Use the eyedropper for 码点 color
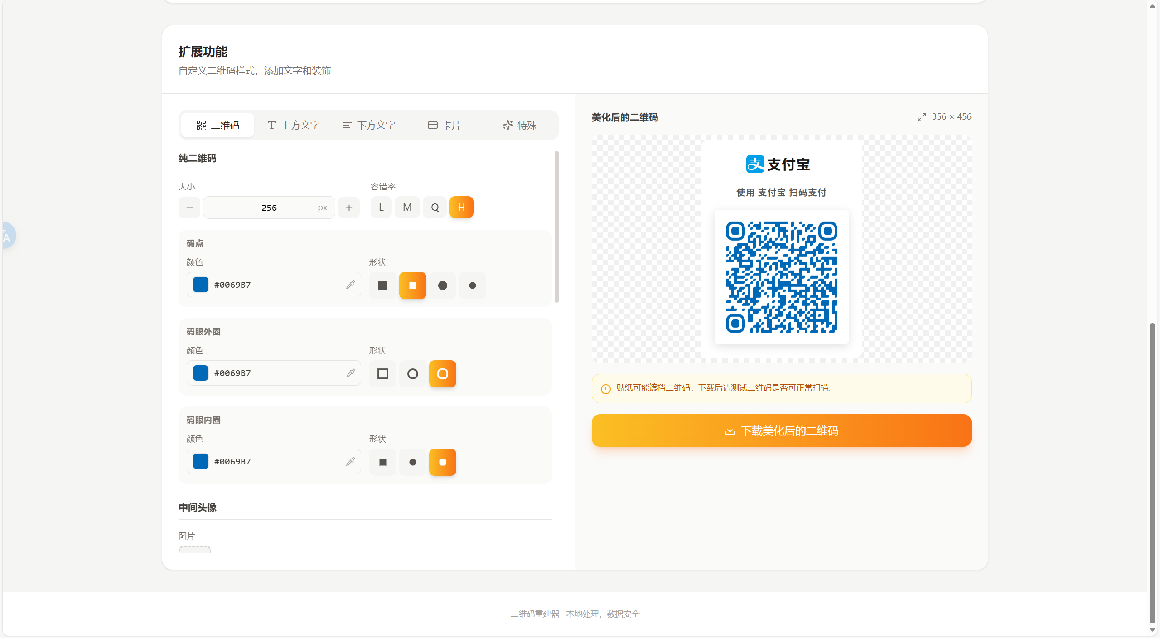Image resolution: width=1160 pixels, height=638 pixels. pyautogui.click(x=350, y=285)
